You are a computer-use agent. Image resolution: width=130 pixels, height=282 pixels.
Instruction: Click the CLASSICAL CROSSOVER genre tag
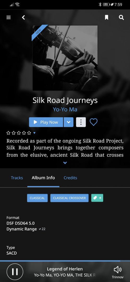69,198
